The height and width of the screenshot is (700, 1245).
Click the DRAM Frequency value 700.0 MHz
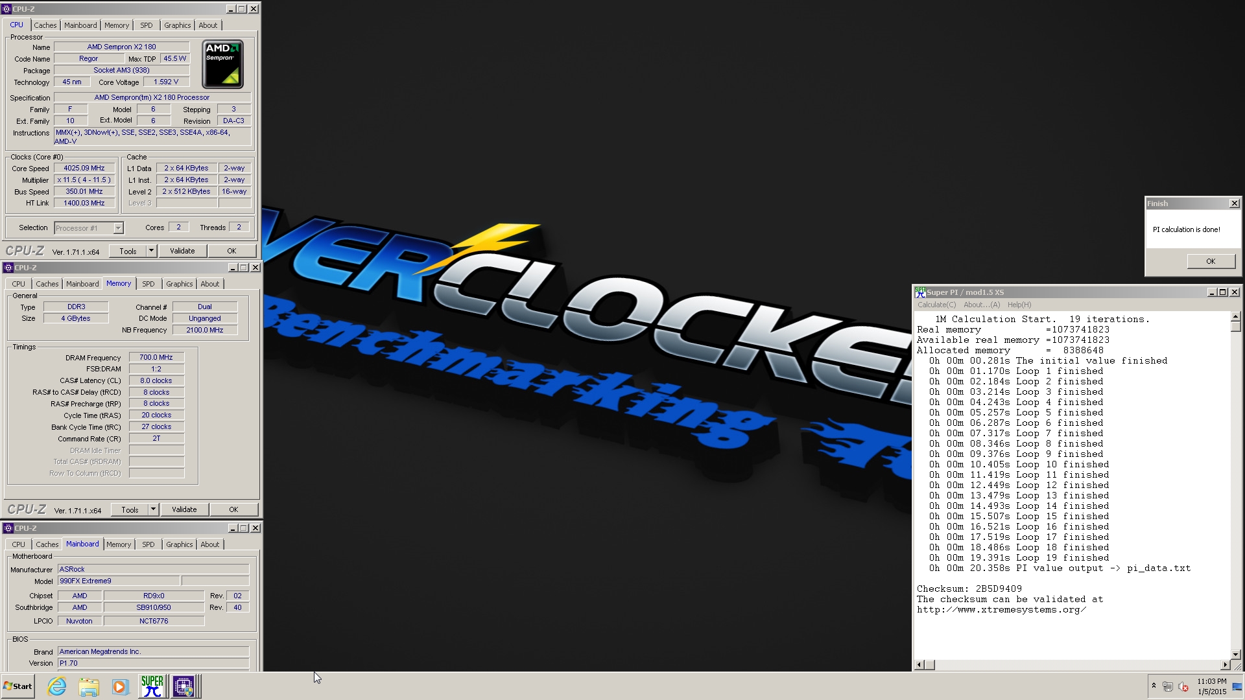156,357
